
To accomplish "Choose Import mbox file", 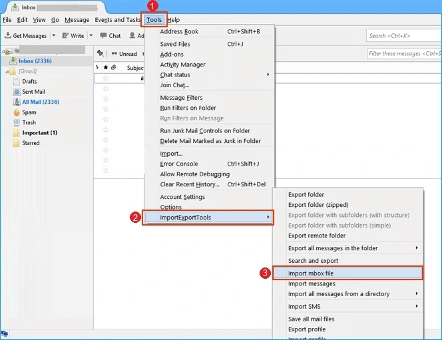I will click(347, 273).
